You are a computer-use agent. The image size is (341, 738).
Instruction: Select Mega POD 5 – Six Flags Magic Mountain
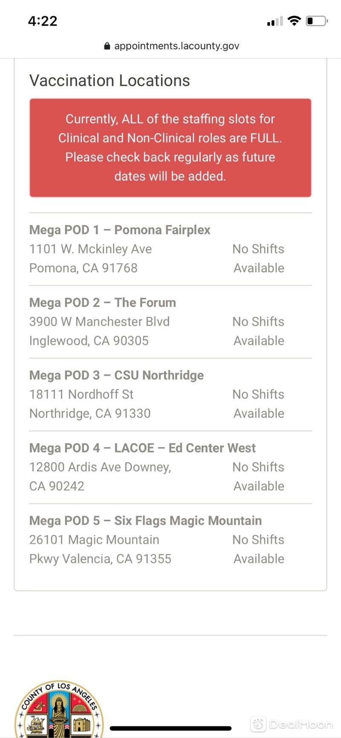click(x=170, y=540)
